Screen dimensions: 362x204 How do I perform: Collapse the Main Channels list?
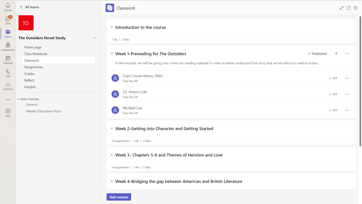(18, 99)
